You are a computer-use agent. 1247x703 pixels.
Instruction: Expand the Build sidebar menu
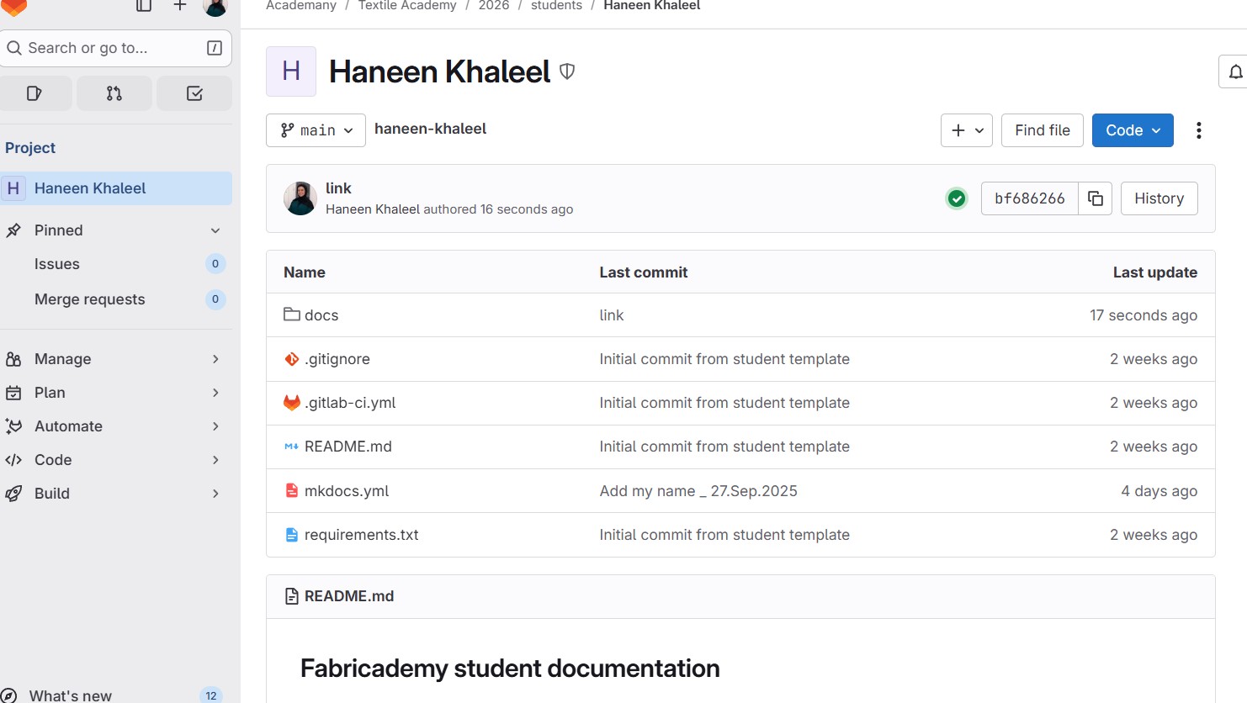pyautogui.click(x=52, y=494)
